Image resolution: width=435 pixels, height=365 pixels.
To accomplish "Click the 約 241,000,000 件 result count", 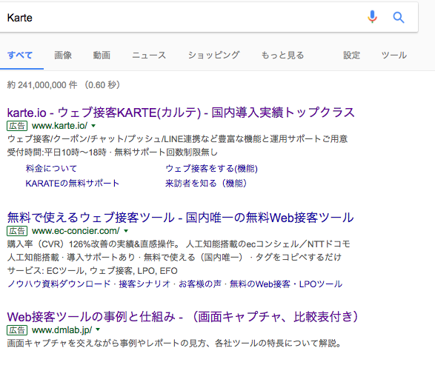I will [x=42, y=85].
